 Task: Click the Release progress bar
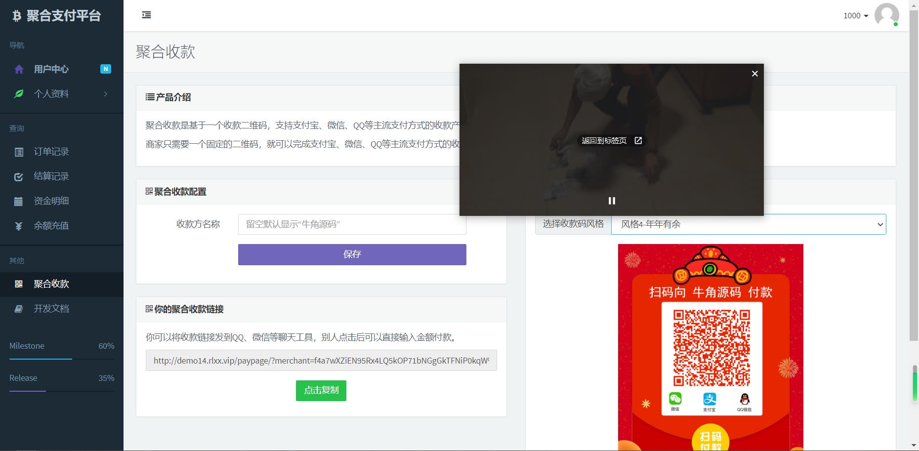tap(62, 391)
